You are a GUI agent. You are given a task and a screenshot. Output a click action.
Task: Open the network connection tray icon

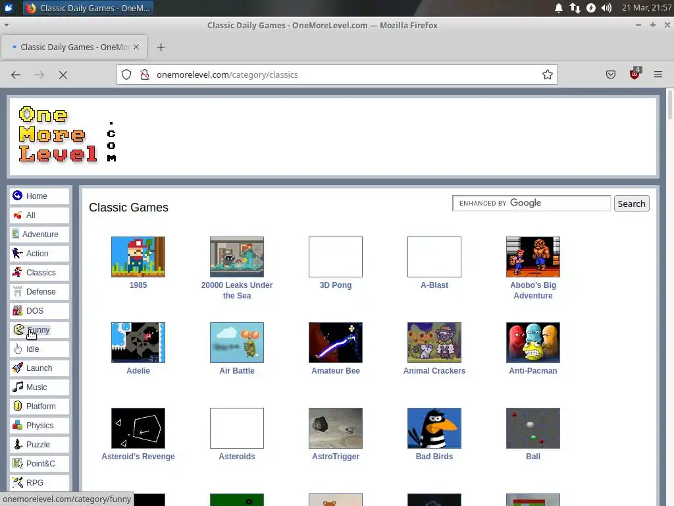pyautogui.click(x=575, y=8)
